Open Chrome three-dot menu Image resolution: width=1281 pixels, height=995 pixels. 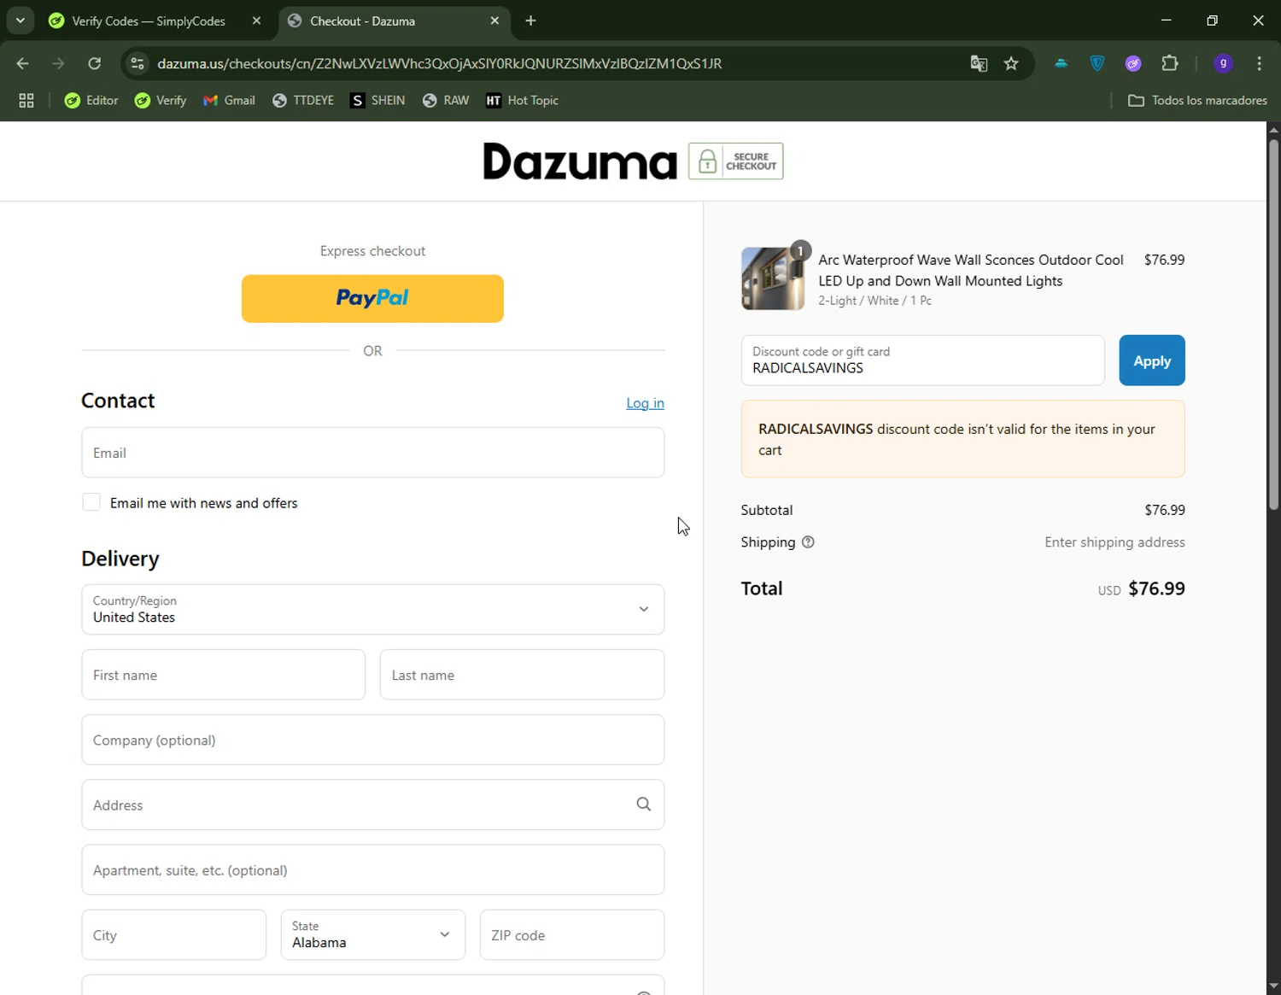pos(1259,63)
